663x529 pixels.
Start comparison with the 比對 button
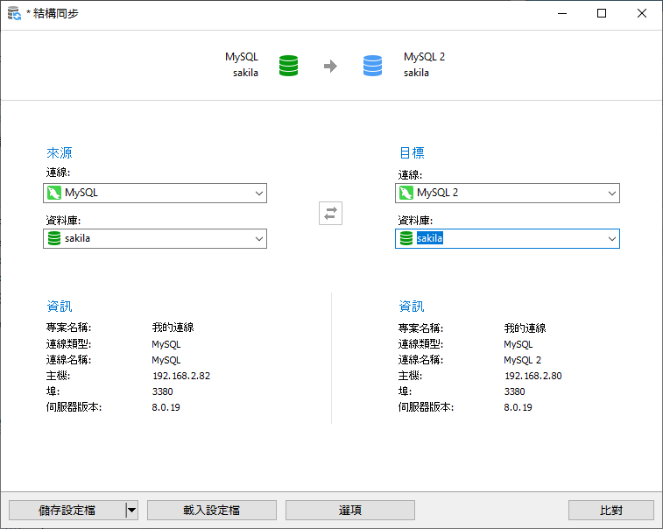coord(611,510)
